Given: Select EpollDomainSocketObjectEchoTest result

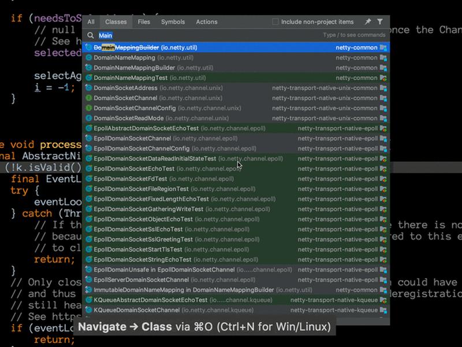Looking at the screenshot, I should tap(236, 219).
